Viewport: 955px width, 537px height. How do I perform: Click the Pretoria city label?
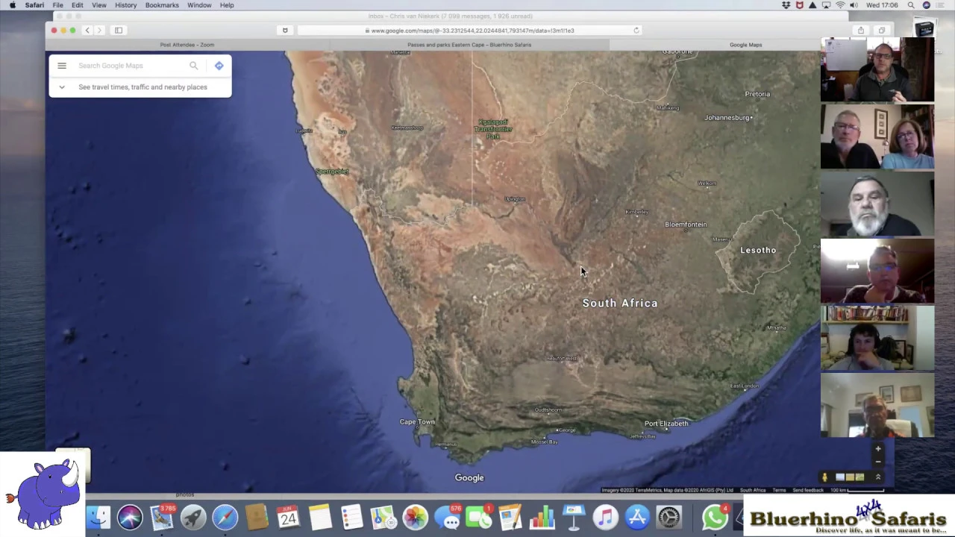pyautogui.click(x=757, y=94)
